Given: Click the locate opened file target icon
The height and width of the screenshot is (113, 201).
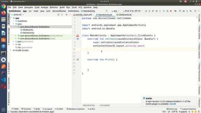Looking at the screenshot, I should [58, 15].
